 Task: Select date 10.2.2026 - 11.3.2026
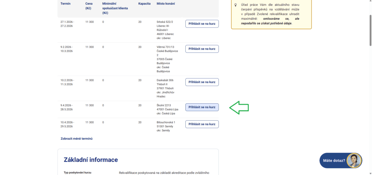tap(67, 82)
